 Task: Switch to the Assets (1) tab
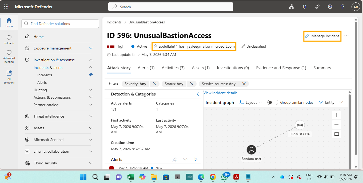point(201,68)
